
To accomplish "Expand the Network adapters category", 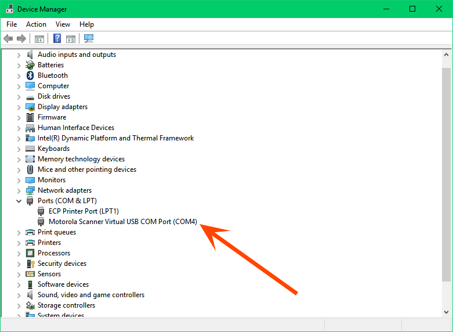I will (x=19, y=190).
